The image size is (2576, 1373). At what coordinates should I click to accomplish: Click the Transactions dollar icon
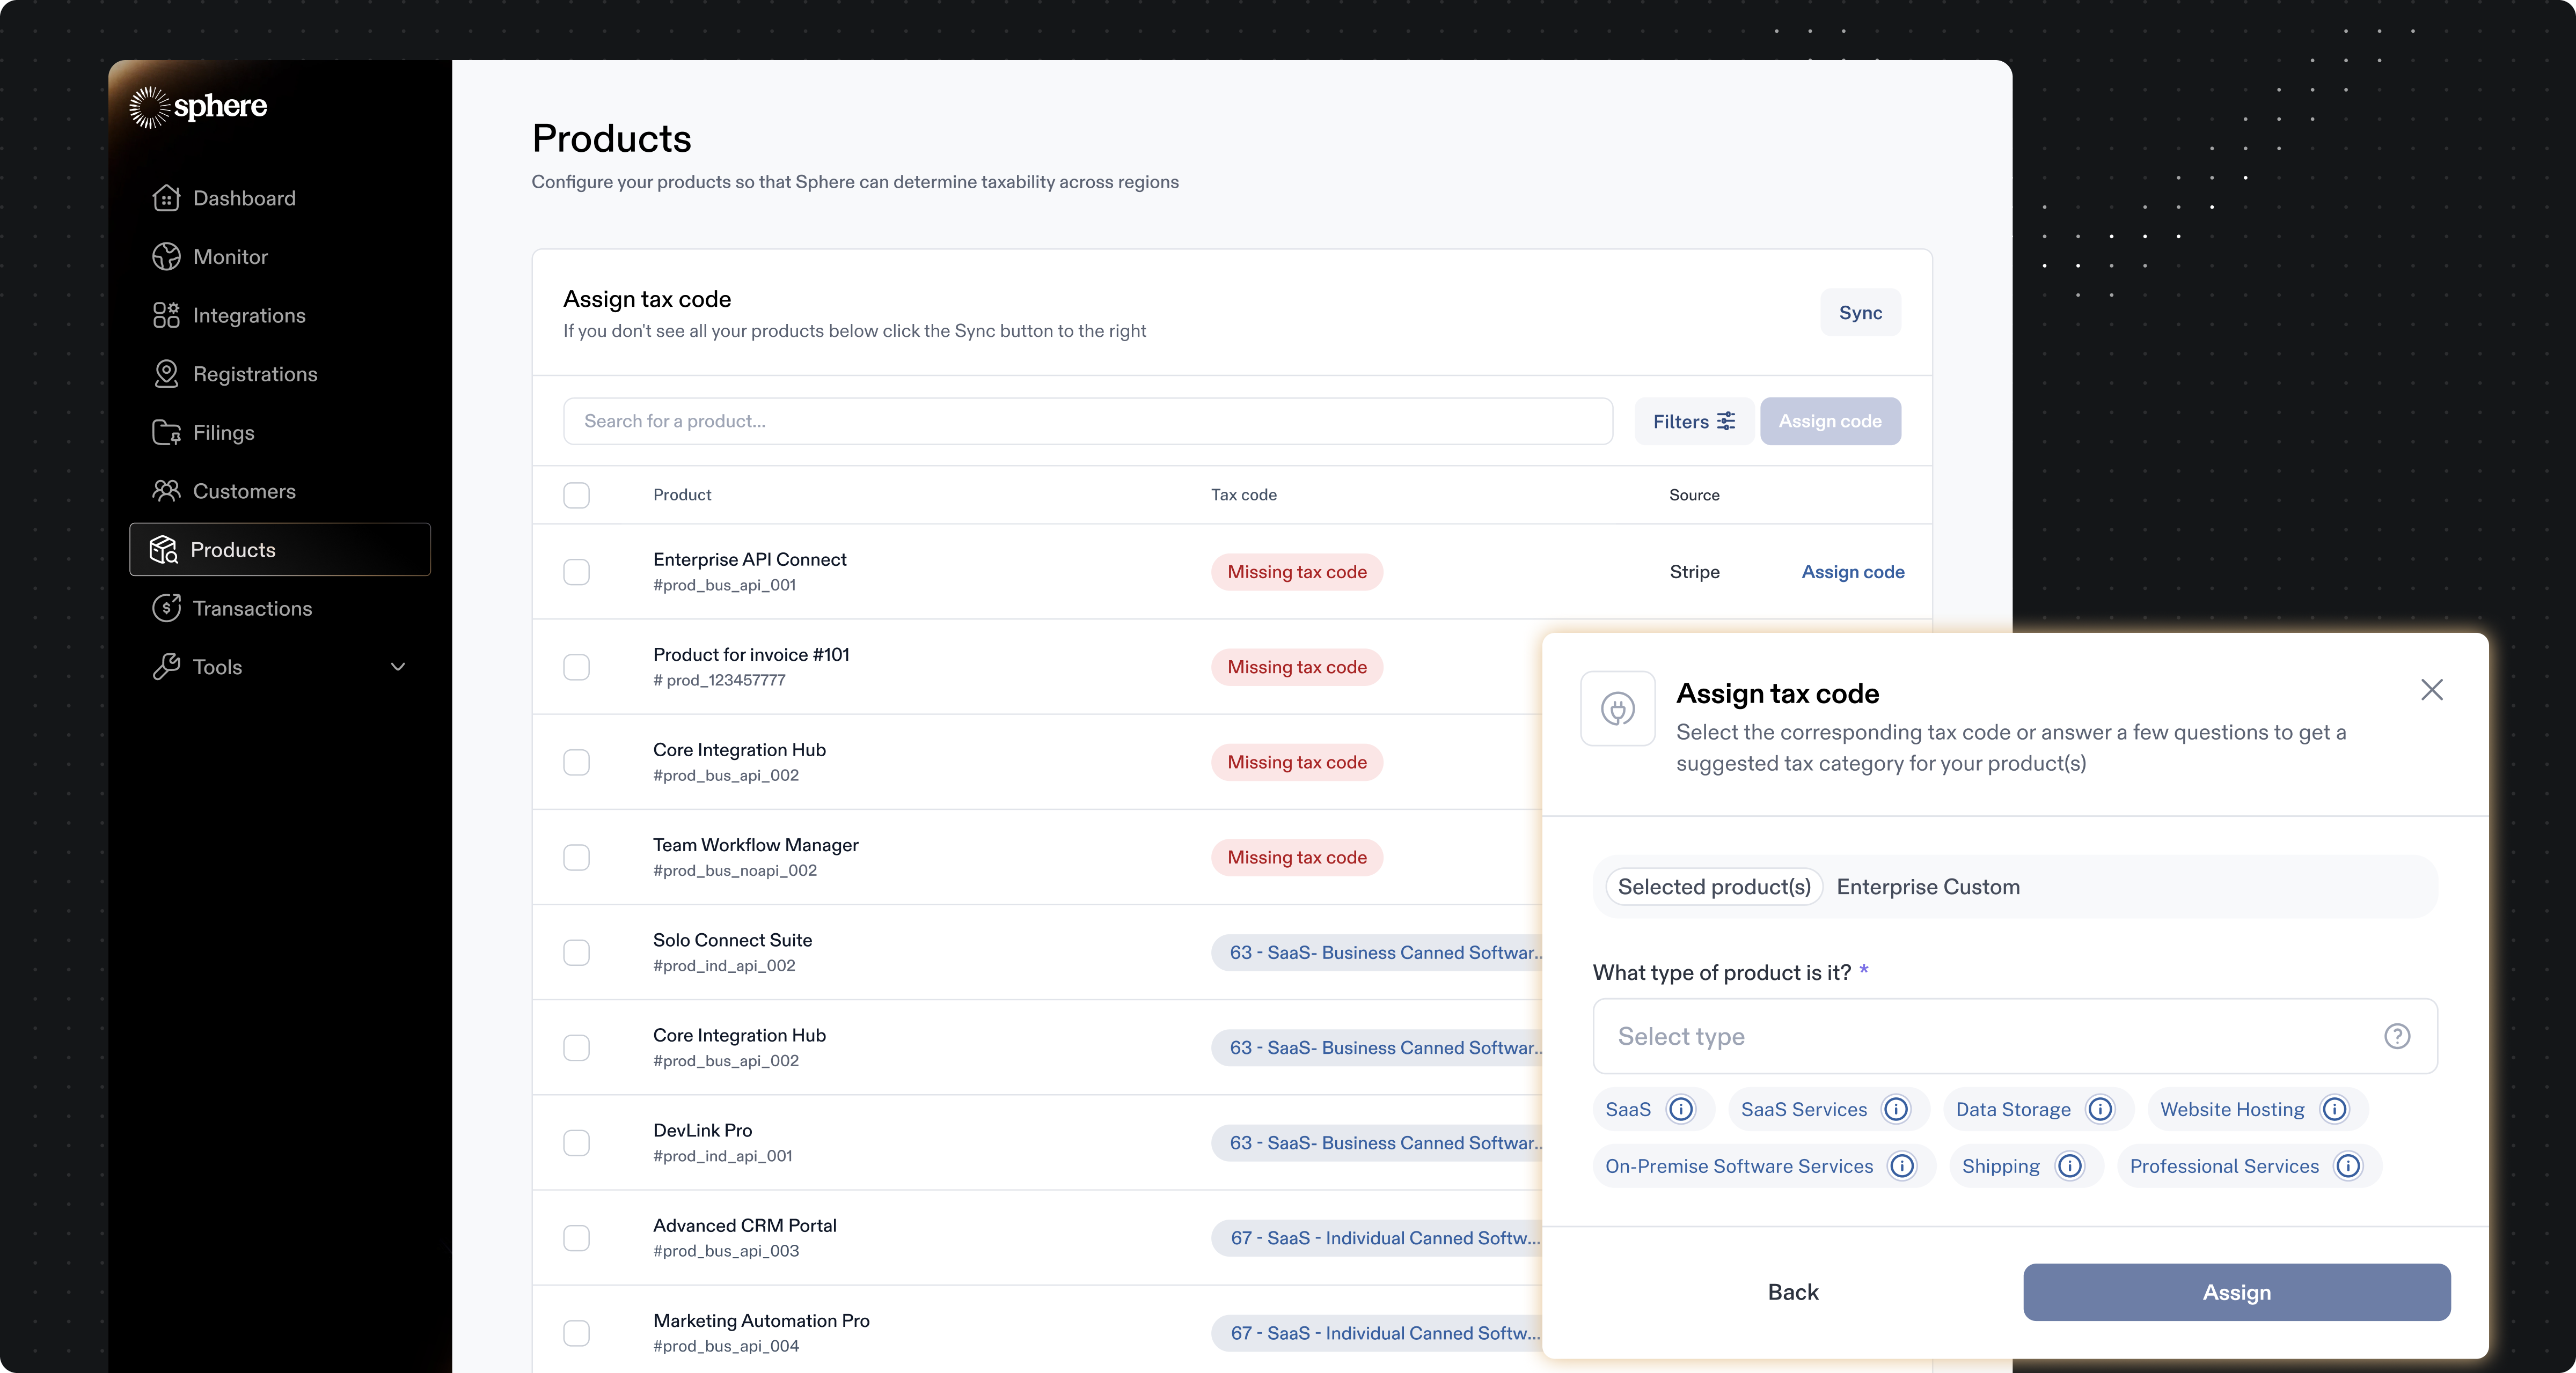click(x=166, y=609)
